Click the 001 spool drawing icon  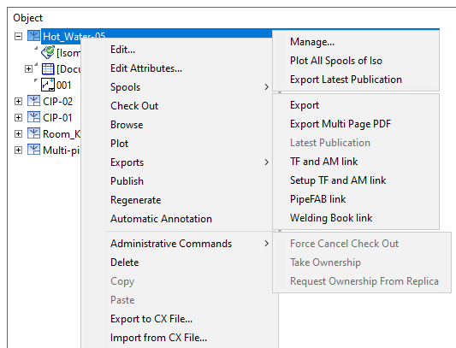[48, 85]
